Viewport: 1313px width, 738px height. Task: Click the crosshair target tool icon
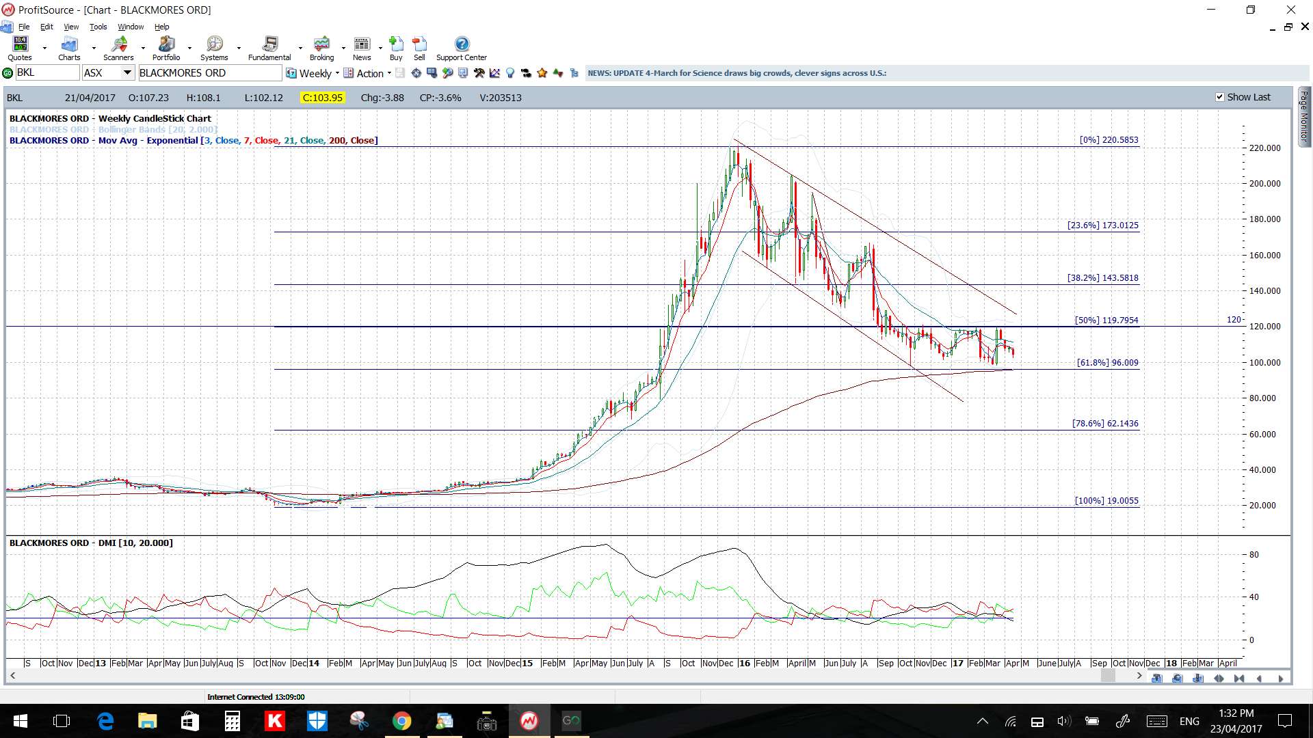[416, 73]
